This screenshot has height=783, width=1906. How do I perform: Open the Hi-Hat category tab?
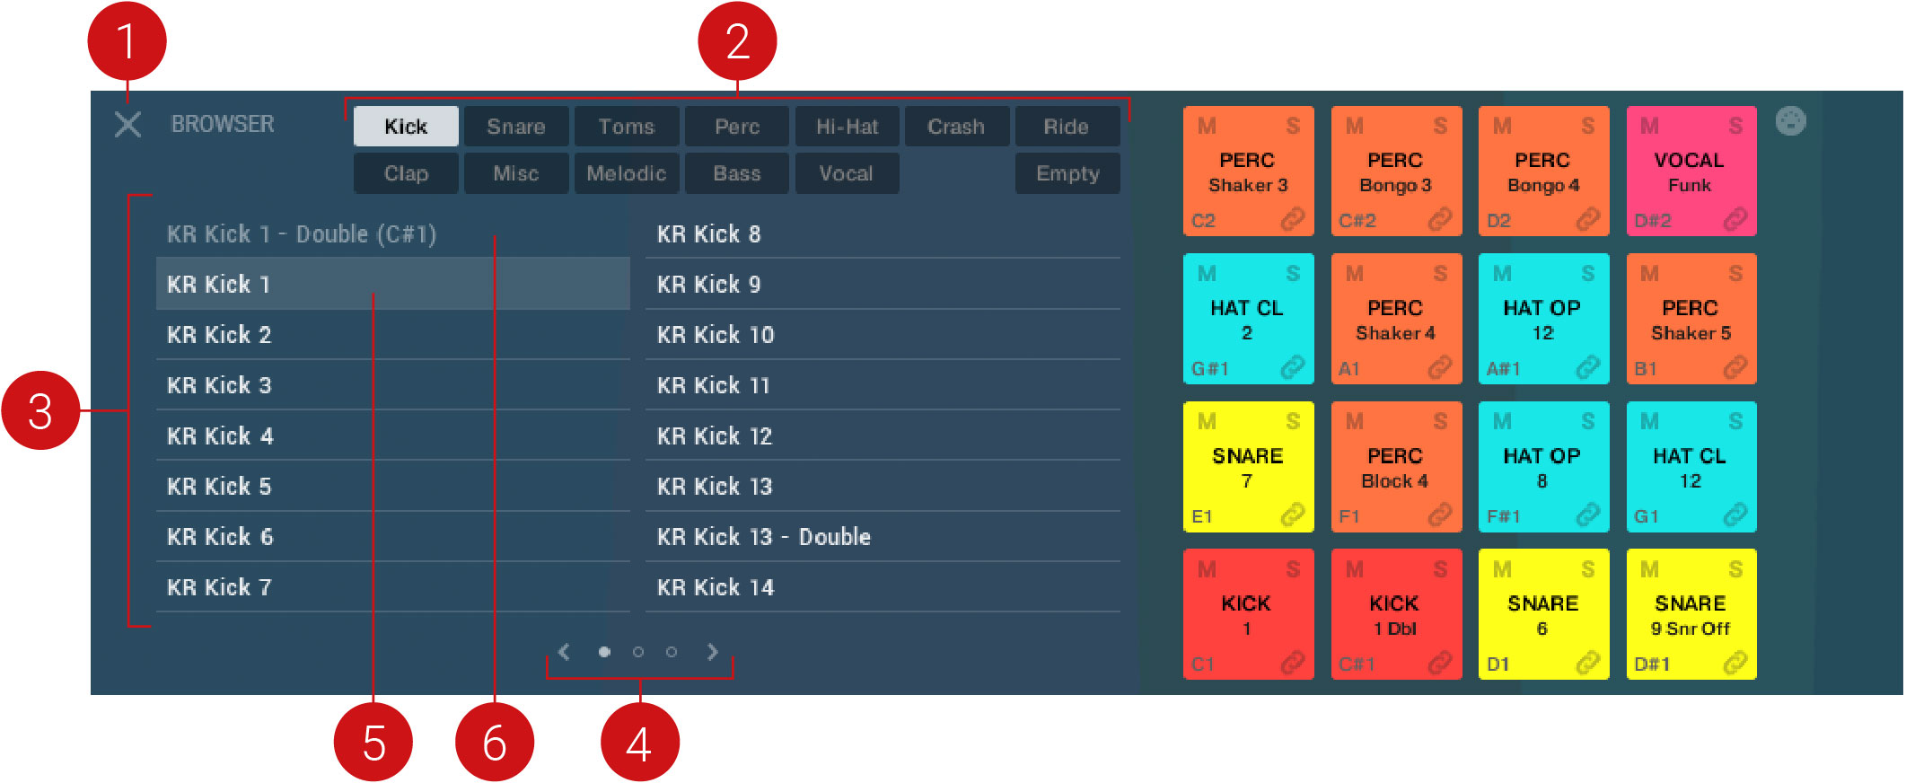847,127
